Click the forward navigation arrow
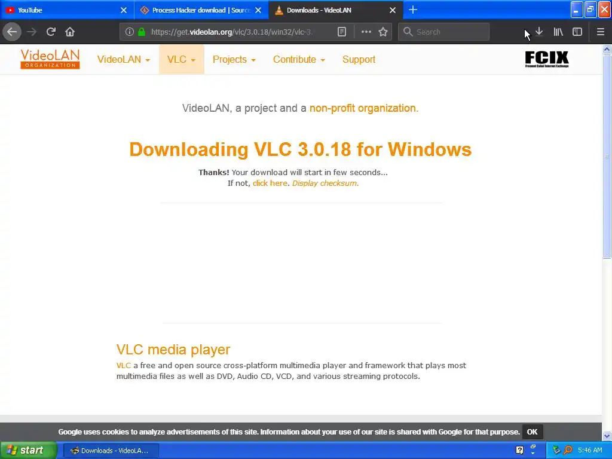This screenshot has height=459, width=612. pyautogui.click(x=32, y=32)
